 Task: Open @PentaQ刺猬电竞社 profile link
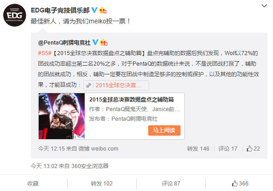tap(64, 43)
